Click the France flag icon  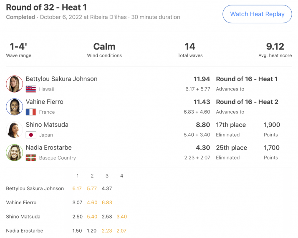coord(31,112)
